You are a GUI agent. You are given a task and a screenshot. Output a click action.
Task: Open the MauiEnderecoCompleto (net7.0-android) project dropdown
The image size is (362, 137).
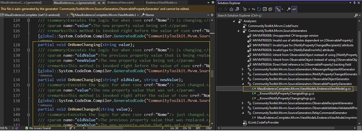click(34, 15)
